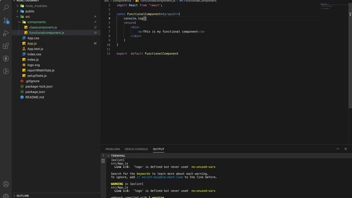
Task: Collapse the src folder chevron
Action: (x=17, y=16)
